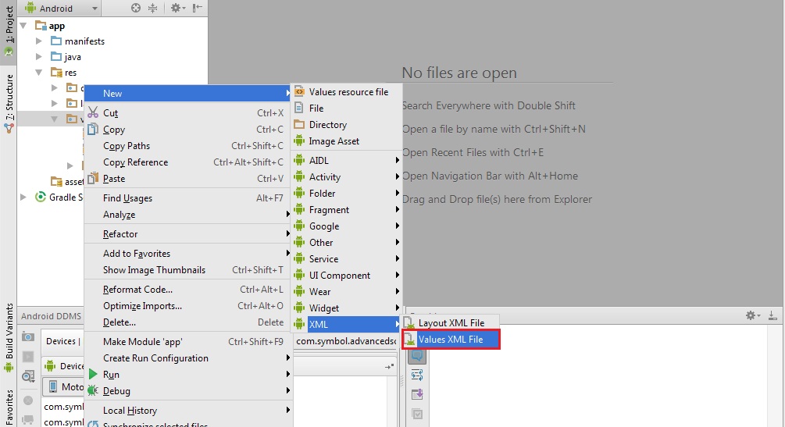Expand the java folder arrow
Screen dimensions: 785x427
40,57
